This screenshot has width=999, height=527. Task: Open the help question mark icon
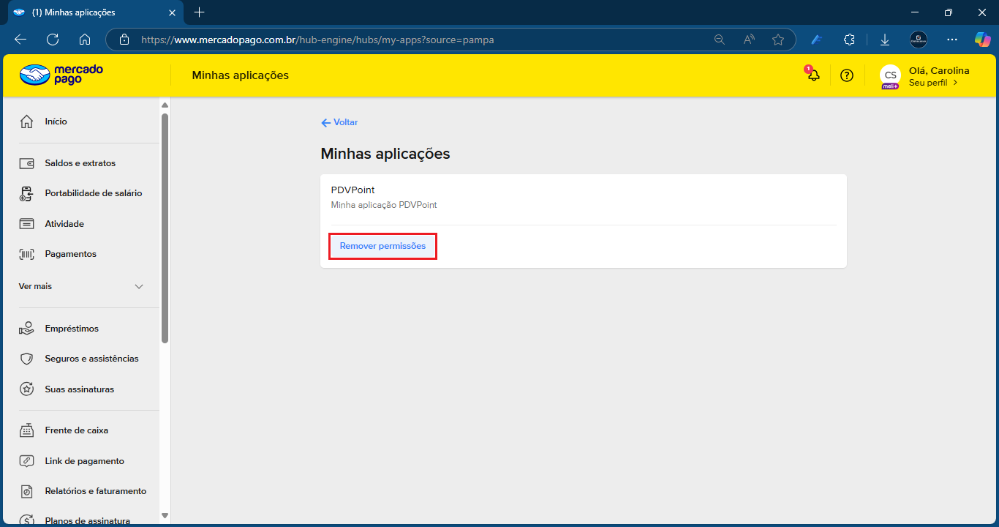pyautogui.click(x=847, y=75)
